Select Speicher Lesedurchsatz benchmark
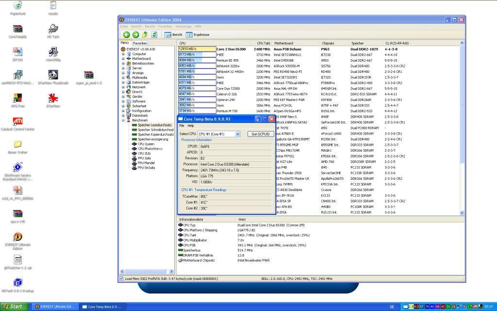This screenshot has height=311, width=497. point(154,125)
